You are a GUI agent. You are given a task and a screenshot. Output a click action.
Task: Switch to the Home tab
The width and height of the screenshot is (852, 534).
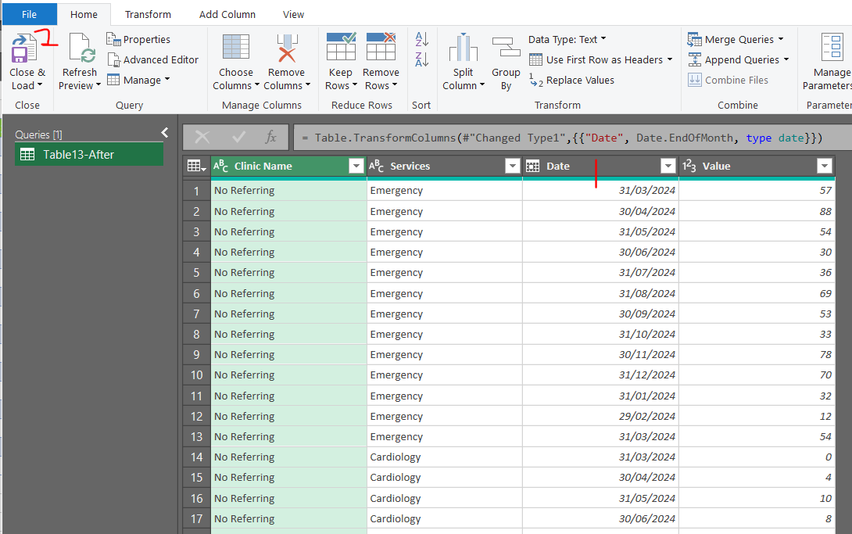84,15
